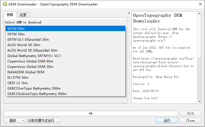Pick Copernicus Global DSM 90m
This screenshot has width=205, height=127.
[x=65, y=61]
